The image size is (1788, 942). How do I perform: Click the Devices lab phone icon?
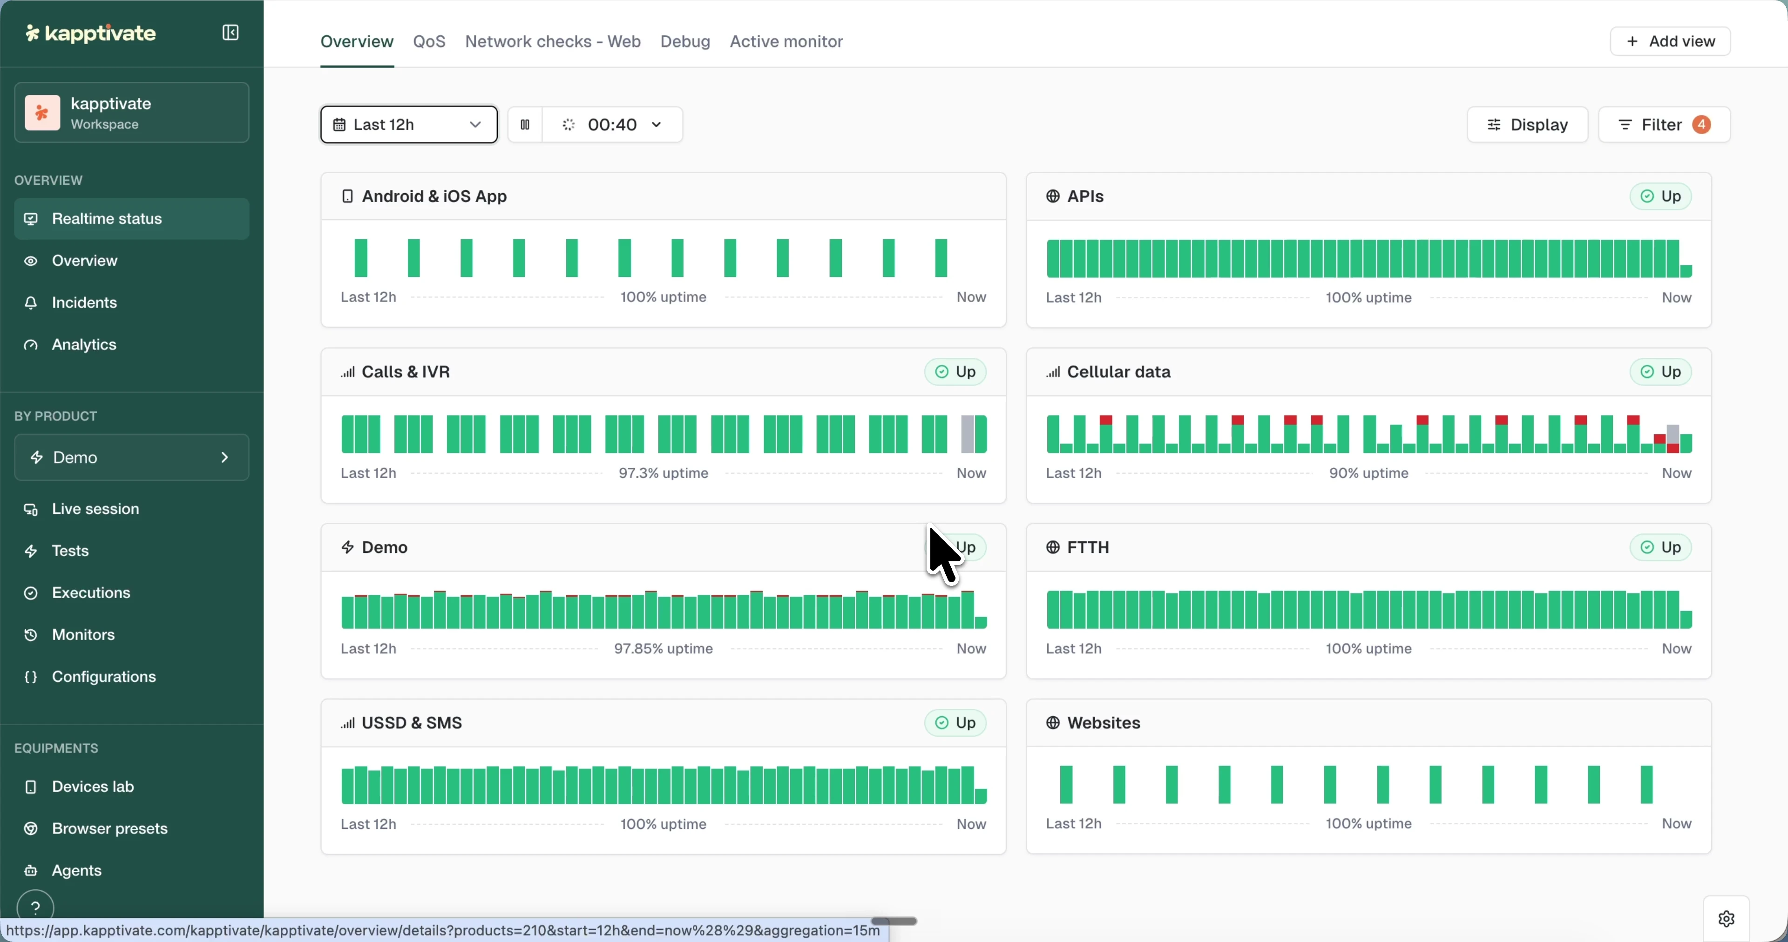(31, 787)
